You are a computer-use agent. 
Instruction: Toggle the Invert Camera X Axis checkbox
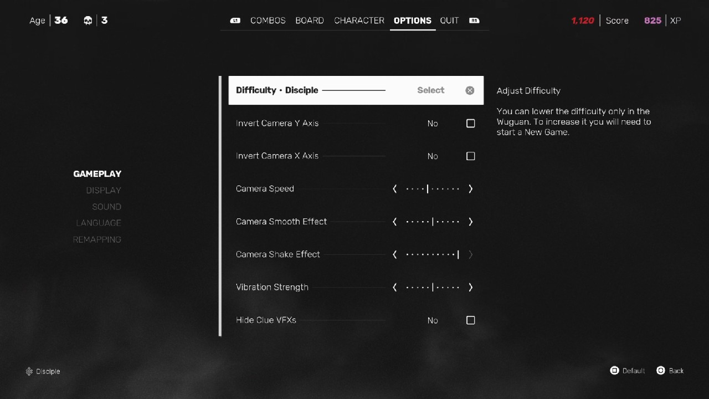pyautogui.click(x=470, y=156)
